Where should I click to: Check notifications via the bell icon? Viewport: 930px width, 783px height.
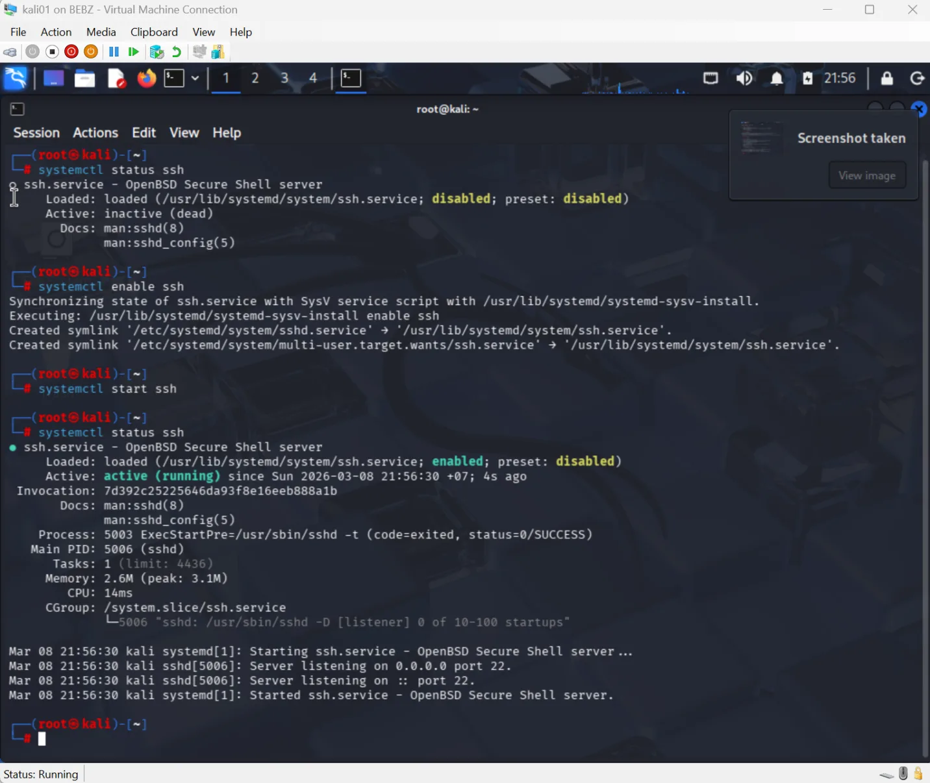pos(777,78)
